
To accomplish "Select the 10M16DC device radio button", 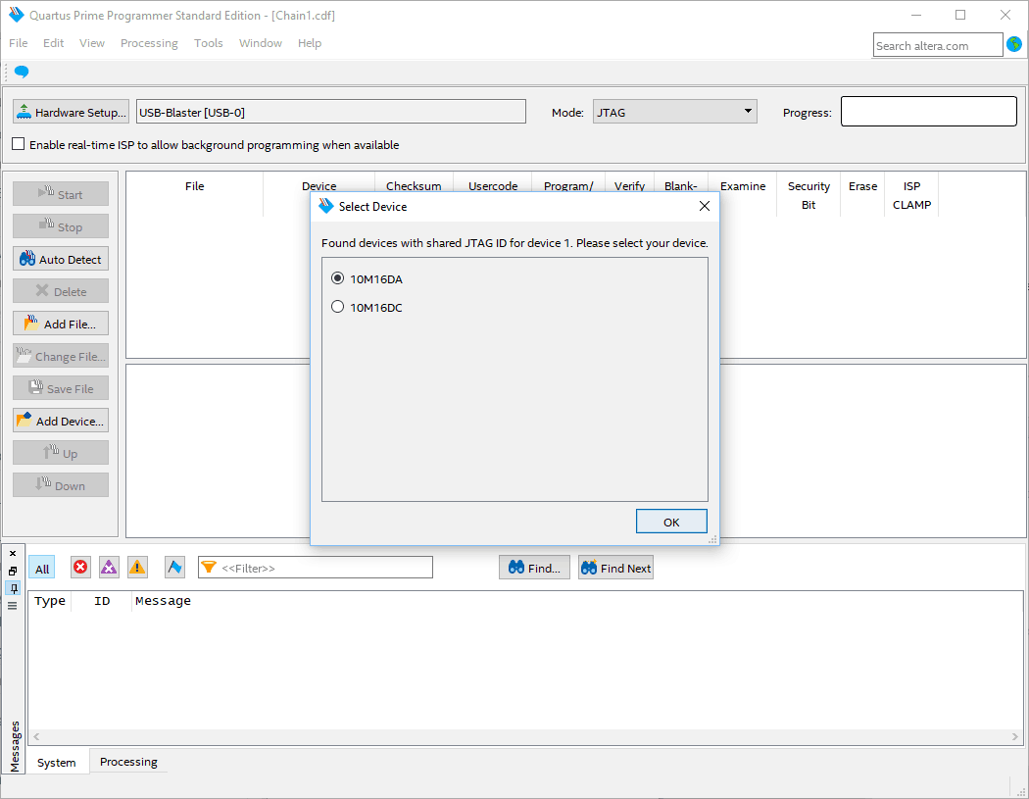I will 338,307.
